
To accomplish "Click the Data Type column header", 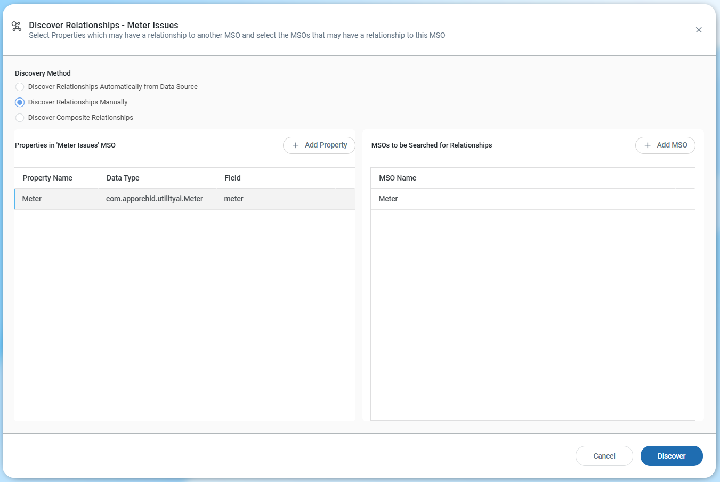I will click(123, 178).
